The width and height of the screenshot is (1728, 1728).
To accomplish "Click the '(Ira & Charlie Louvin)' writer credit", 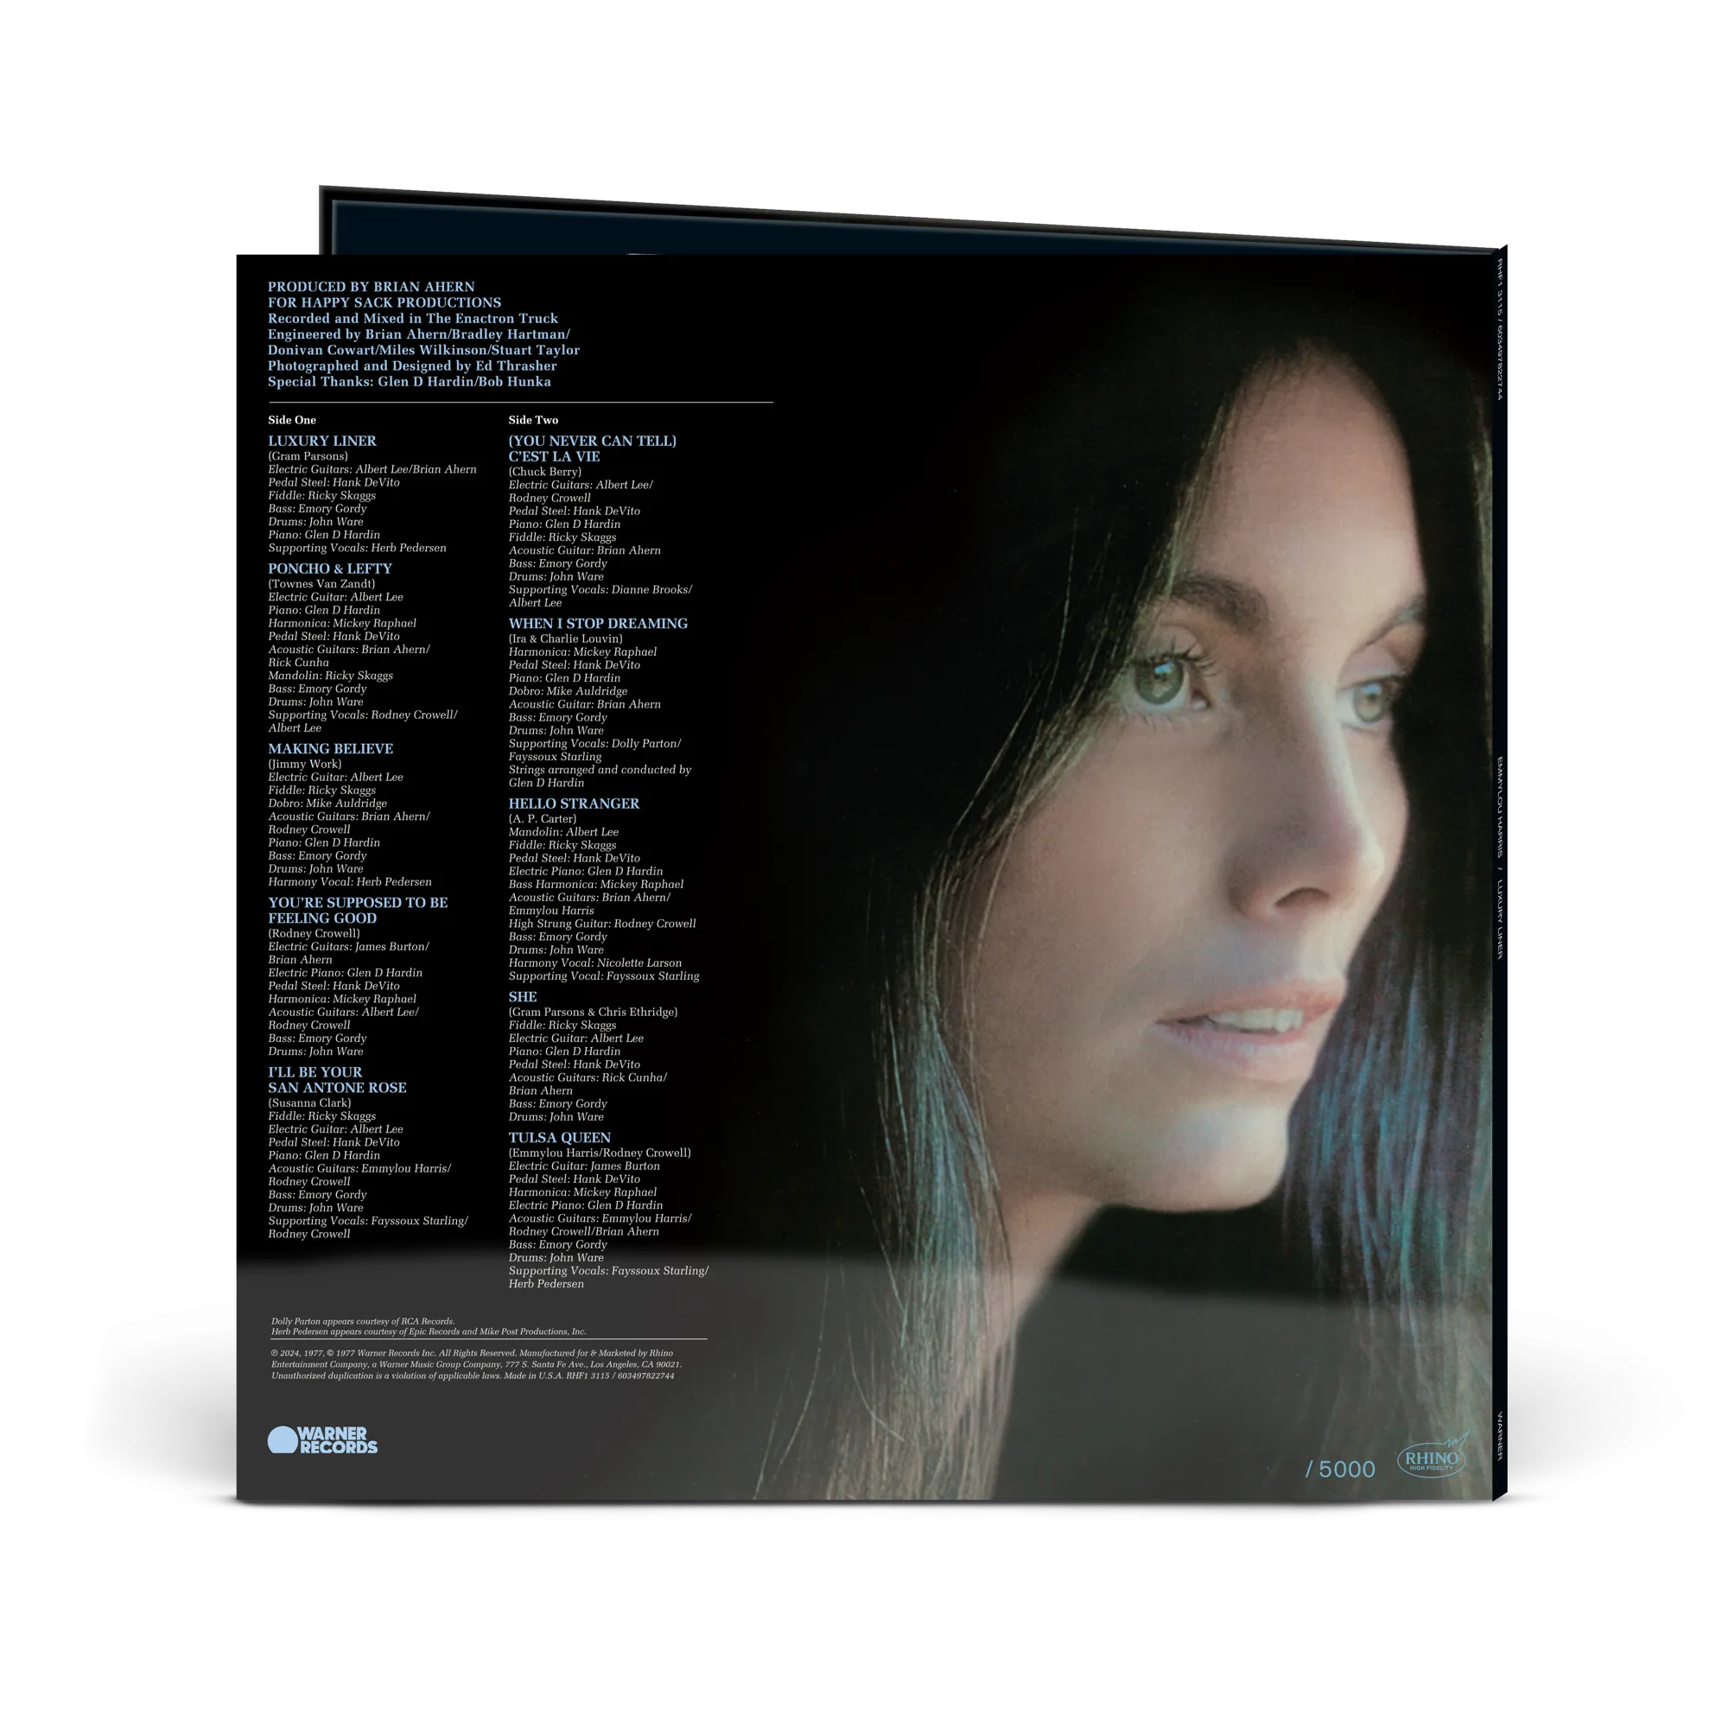I will (565, 639).
